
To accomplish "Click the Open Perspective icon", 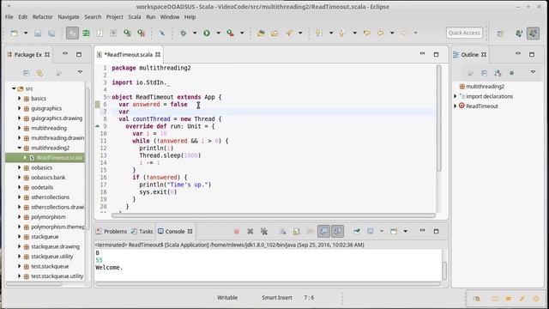I will [x=500, y=33].
